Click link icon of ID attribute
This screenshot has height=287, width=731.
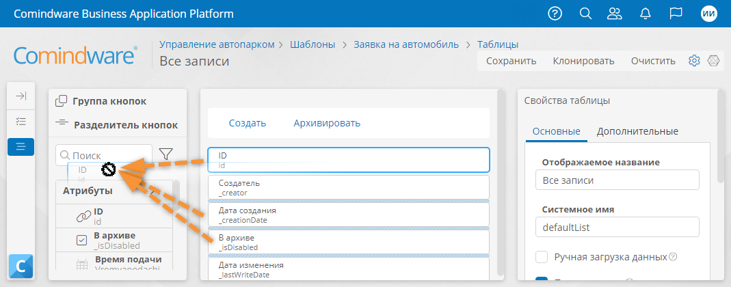pyautogui.click(x=84, y=216)
